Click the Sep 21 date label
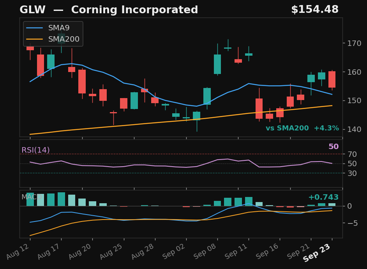Screen dimensions: 367x269 click(299, 251)
